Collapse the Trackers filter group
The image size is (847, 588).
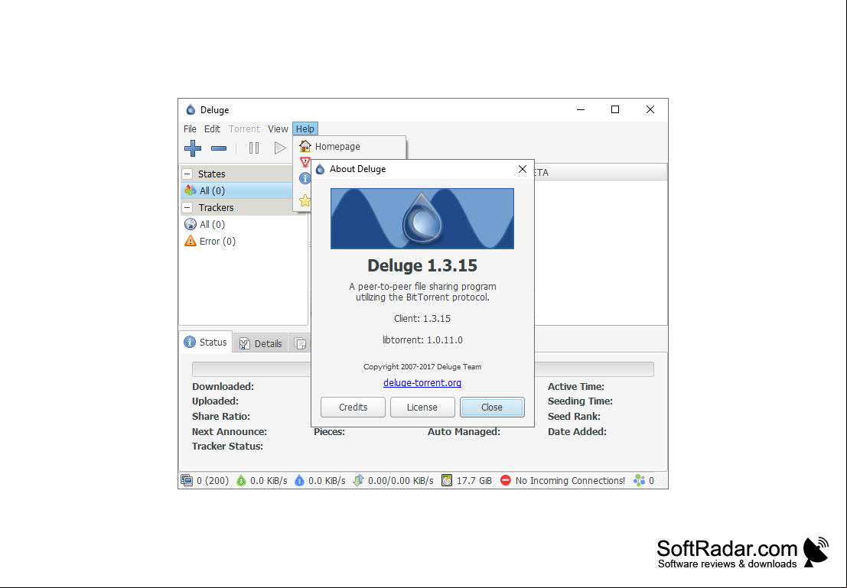[187, 207]
